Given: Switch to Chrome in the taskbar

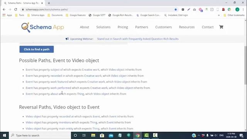Looking at the screenshot, I should [x=137, y=136].
